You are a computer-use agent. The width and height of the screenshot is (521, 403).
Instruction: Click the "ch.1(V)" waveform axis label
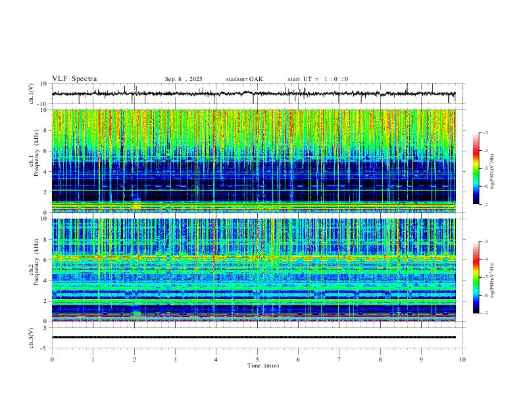pyautogui.click(x=32, y=94)
